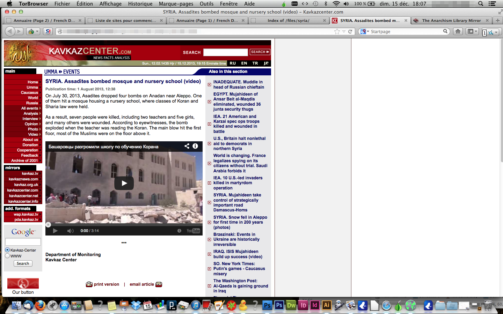The height and width of the screenshot is (314, 503).
Task: Open the wap.kavkaz.tv format link
Action: tap(26, 214)
